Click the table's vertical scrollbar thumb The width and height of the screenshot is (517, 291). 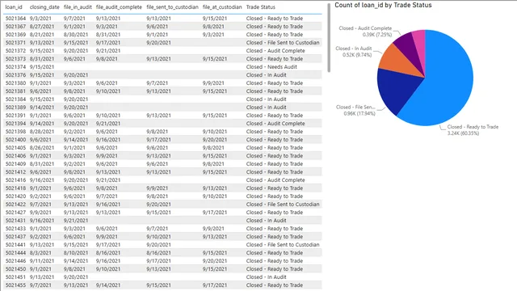point(329,38)
